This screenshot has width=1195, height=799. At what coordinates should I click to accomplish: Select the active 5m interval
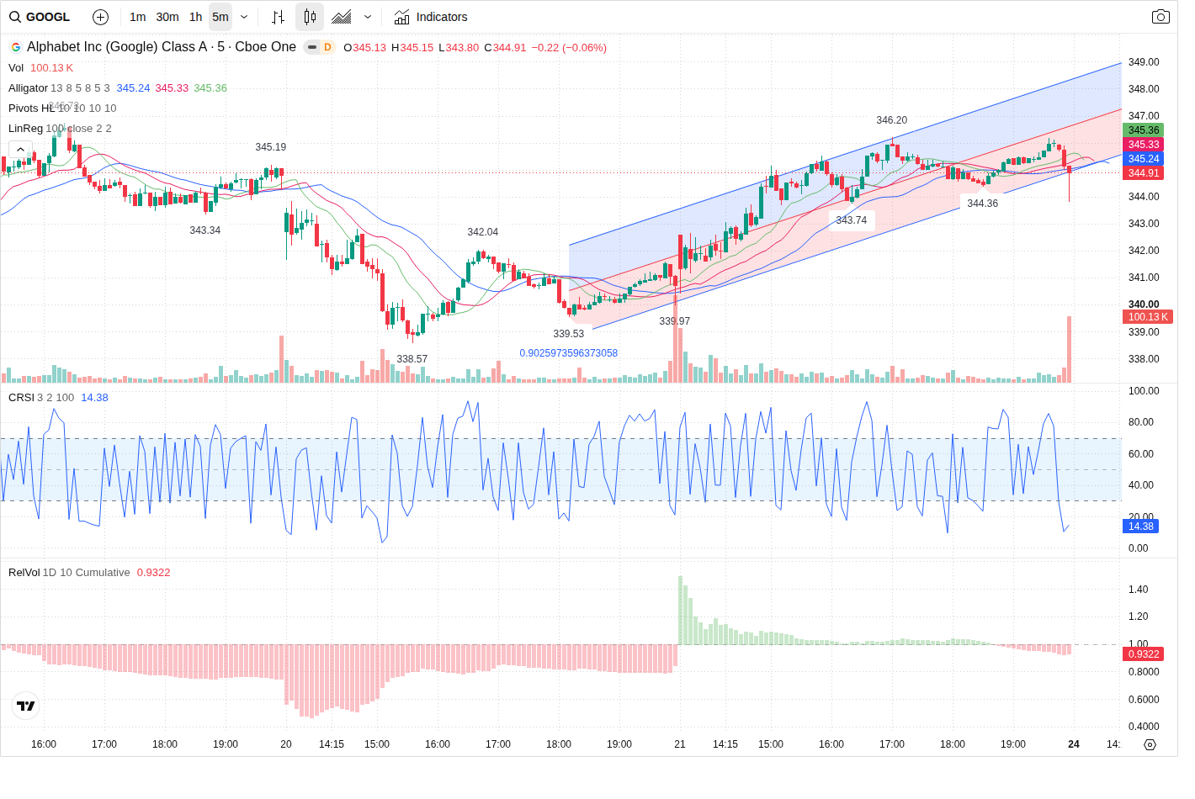click(x=220, y=17)
